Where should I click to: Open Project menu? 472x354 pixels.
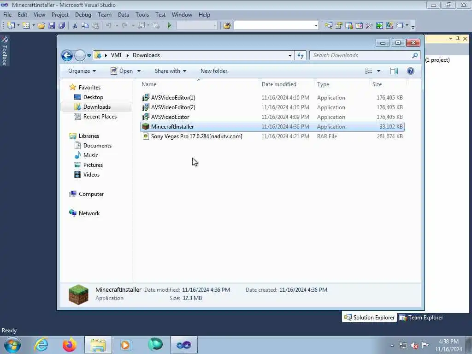point(60,15)
